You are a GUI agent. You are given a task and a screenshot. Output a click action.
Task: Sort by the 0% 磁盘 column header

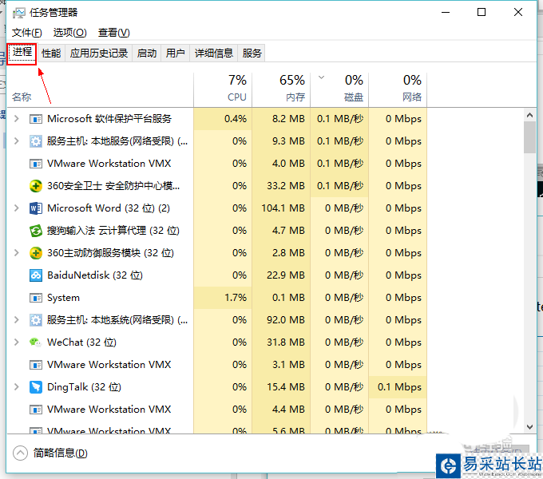point(339,90)
